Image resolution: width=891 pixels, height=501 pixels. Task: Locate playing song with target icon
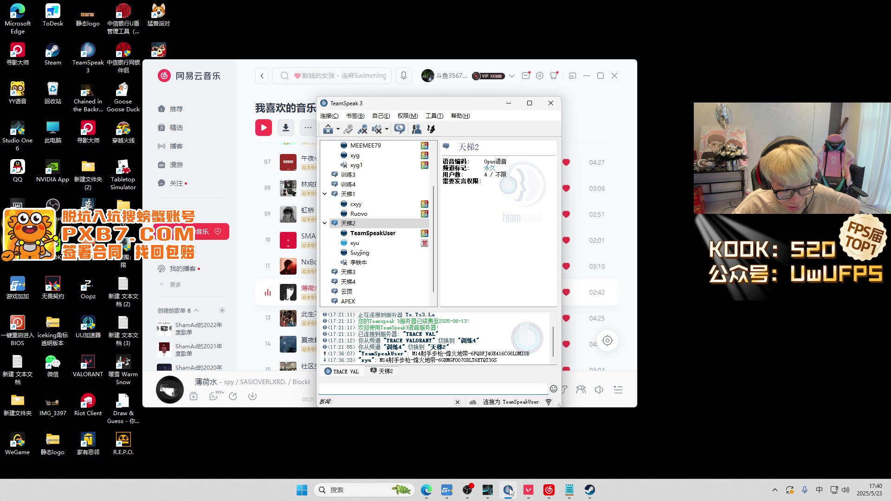click(x=607, y=341)
